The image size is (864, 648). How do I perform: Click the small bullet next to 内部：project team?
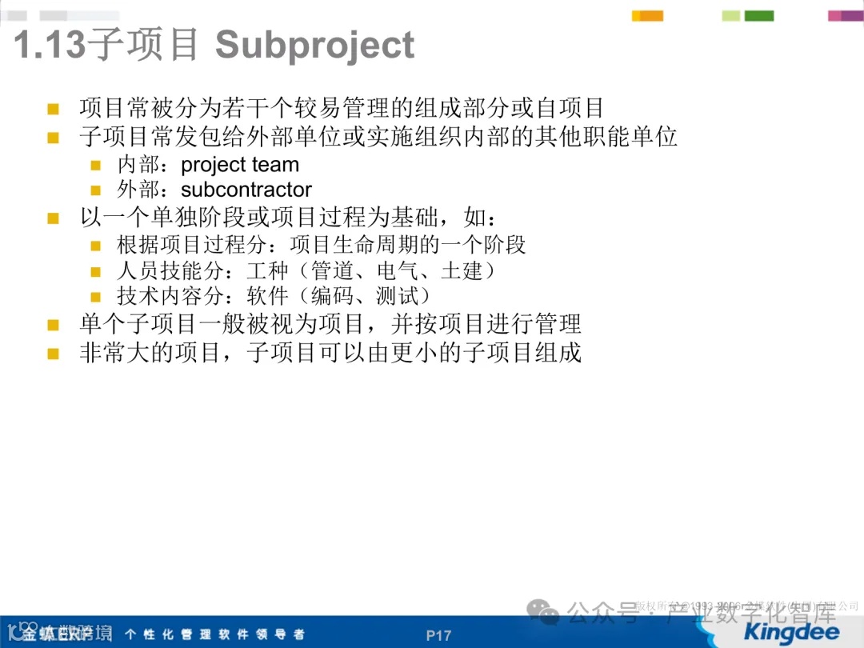pyautogui.click(x=94, y=165)
